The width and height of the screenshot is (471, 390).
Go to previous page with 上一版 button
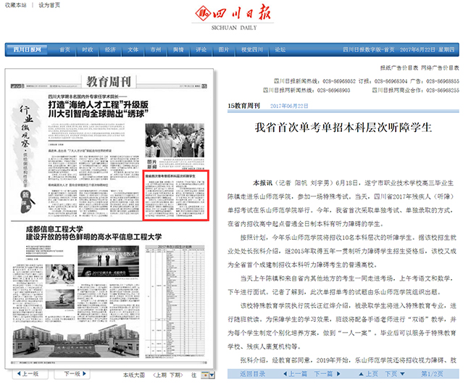tap(28, 374)
